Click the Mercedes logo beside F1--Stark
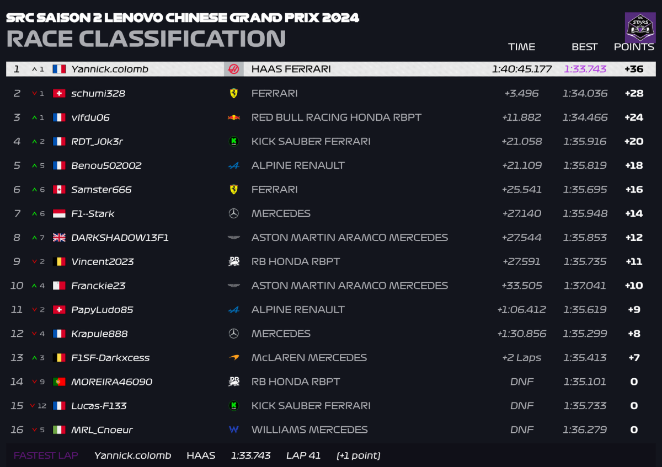Viewport: 662px width, 467px height. point(233,213)
